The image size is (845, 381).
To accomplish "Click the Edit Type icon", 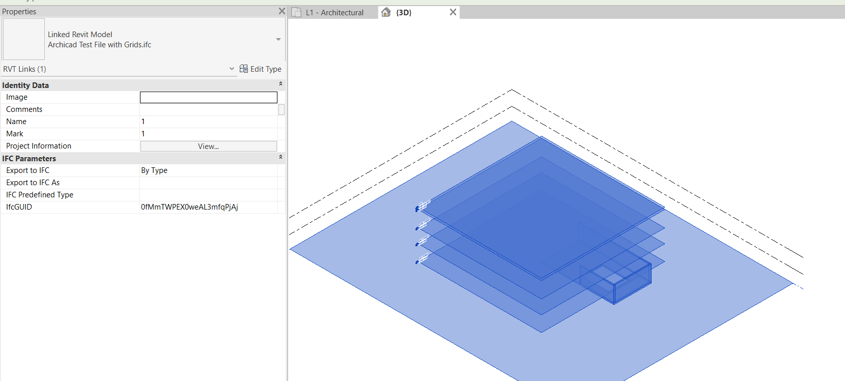I will (x=244, y=69).
